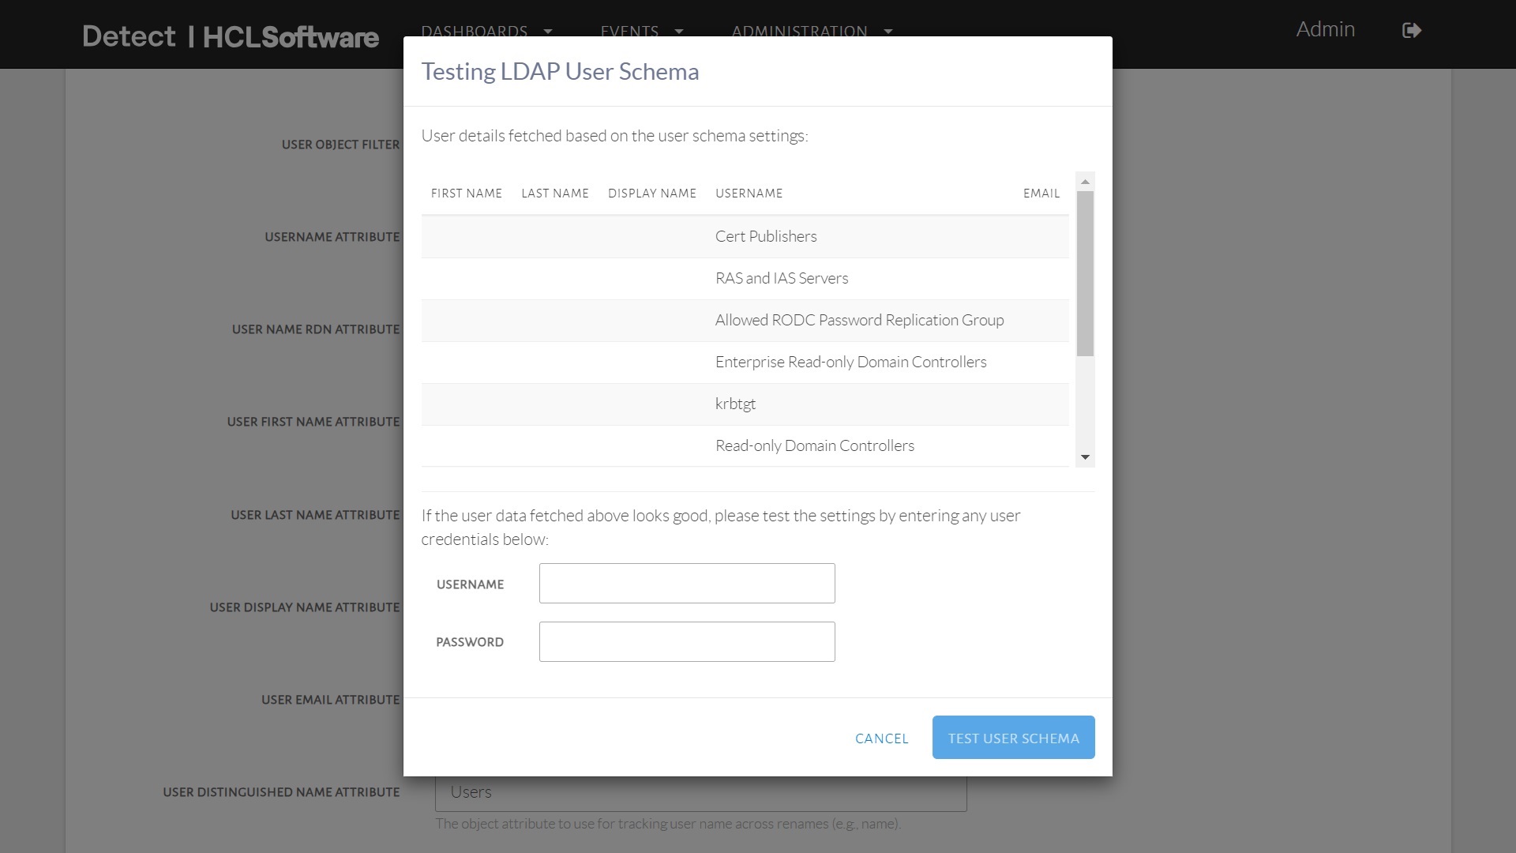Image resolution: width=1516 pixels, height=853 pixels.
Task: Cancel the LDAP schema test dialog
Action: (881, 738)
